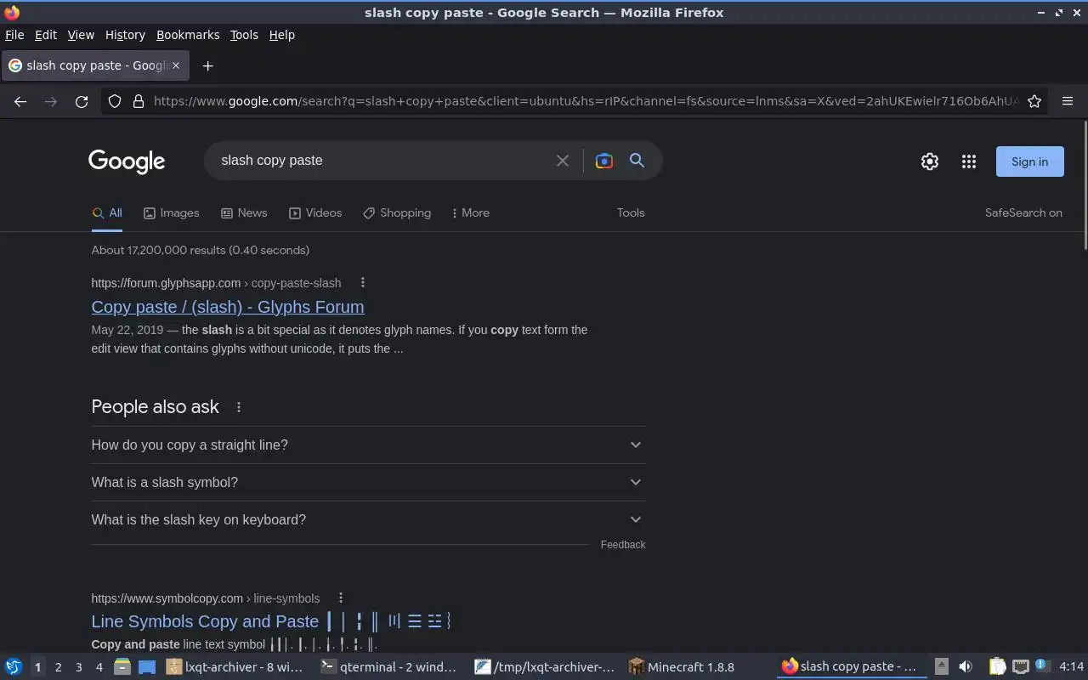1088x680 pixels.
Task: Expand 'What is the slash key on keyboard?'
Action: point(368,519)
